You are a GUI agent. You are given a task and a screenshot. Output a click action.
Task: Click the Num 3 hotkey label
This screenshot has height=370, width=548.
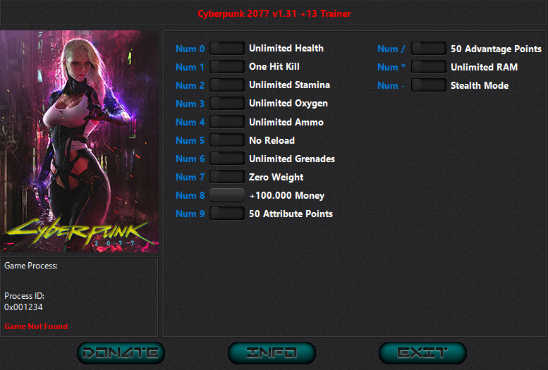point(190,104)
